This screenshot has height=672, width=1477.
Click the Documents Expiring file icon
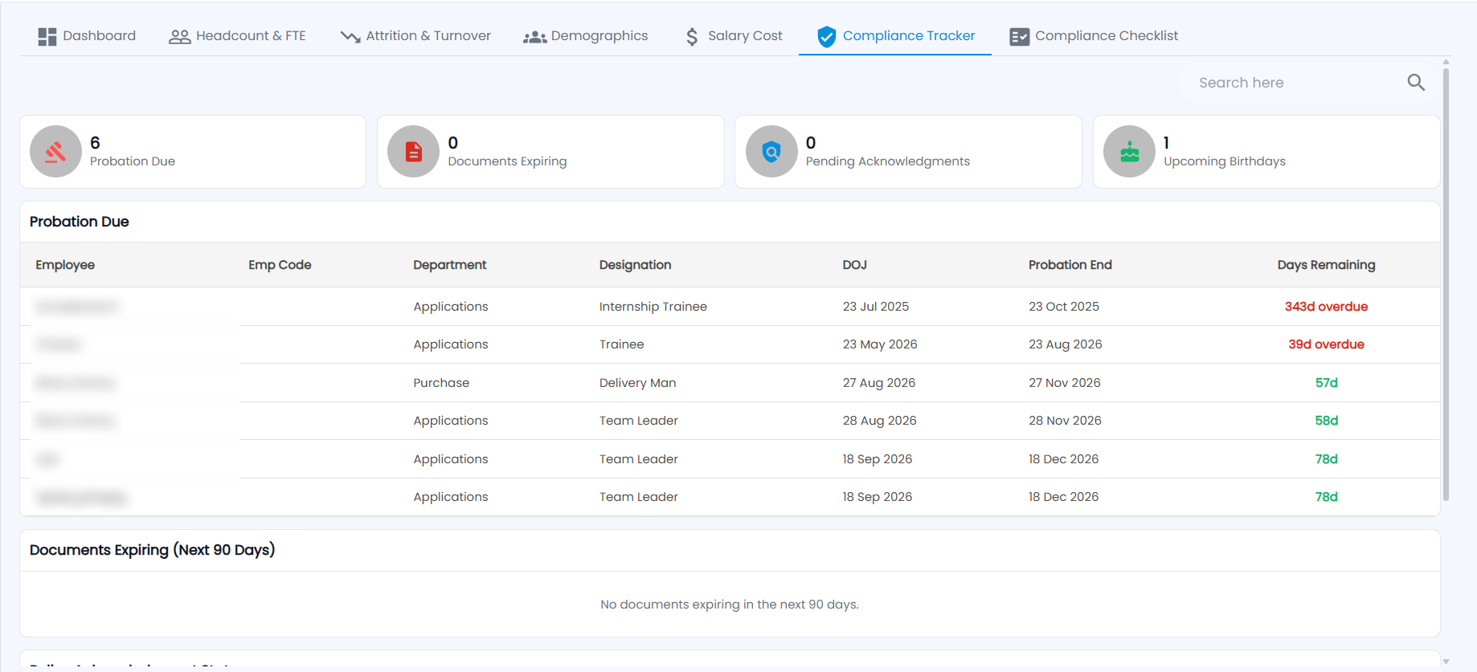click(x=413, y=152)
